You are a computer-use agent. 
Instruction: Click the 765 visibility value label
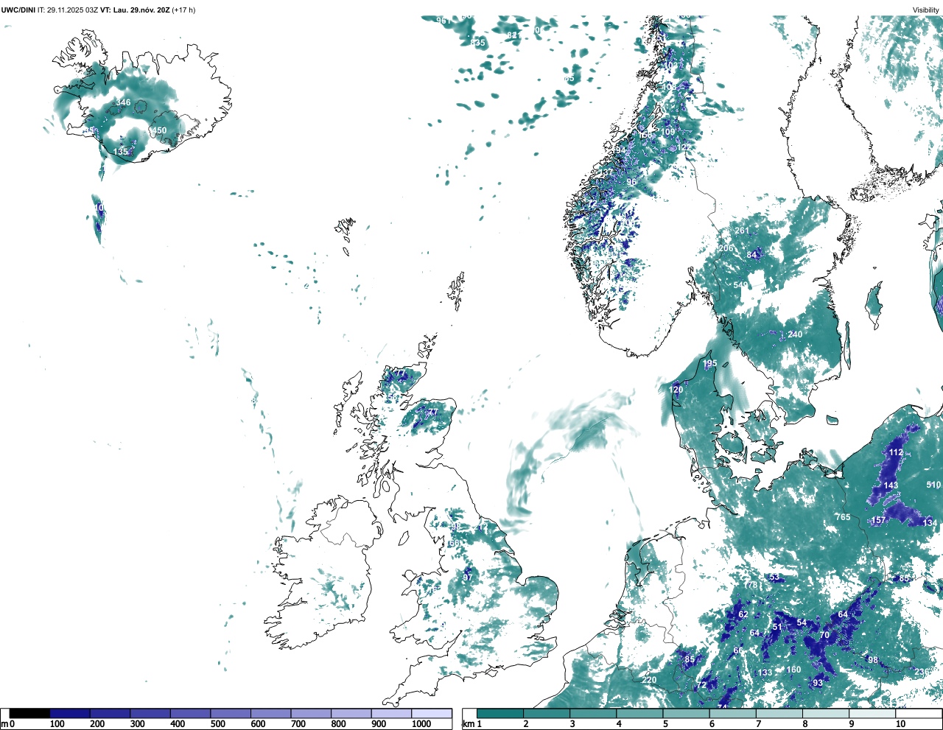pyautogui.click(x=843, y=517)
